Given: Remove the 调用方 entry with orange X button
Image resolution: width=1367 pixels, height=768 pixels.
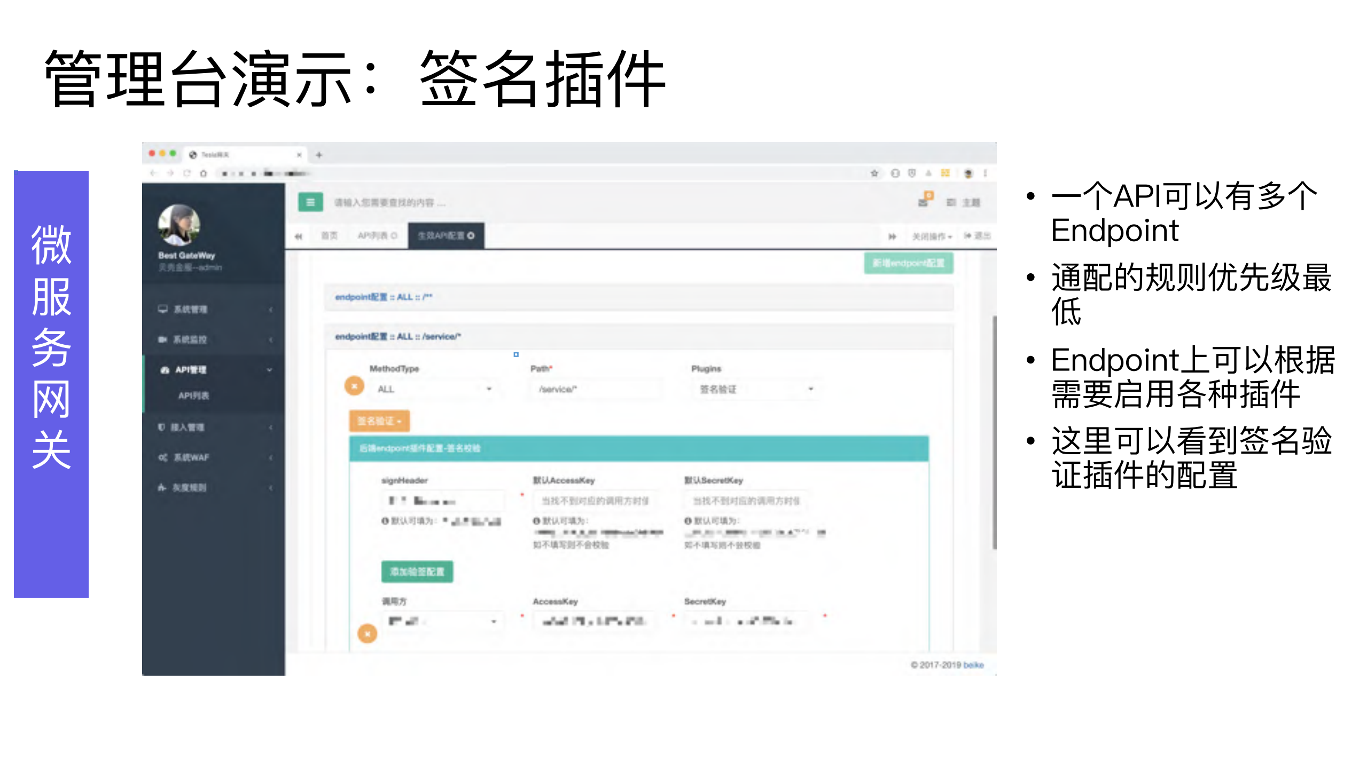Looking at the screenshot, I should pyautogui.click(x=367, y=634).
